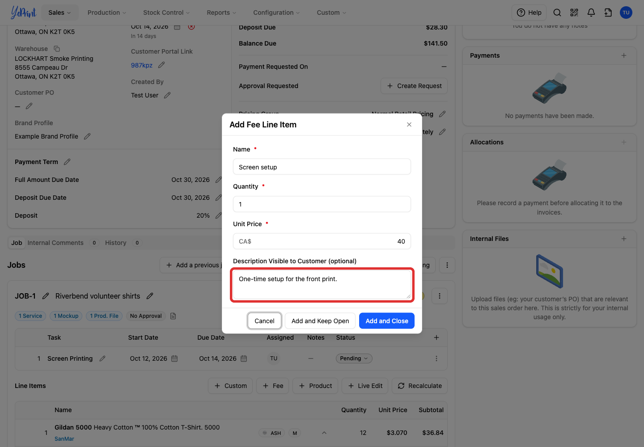Change the Pending status dropdown
This screenshot has width=644, height=447.
point(354,358)
